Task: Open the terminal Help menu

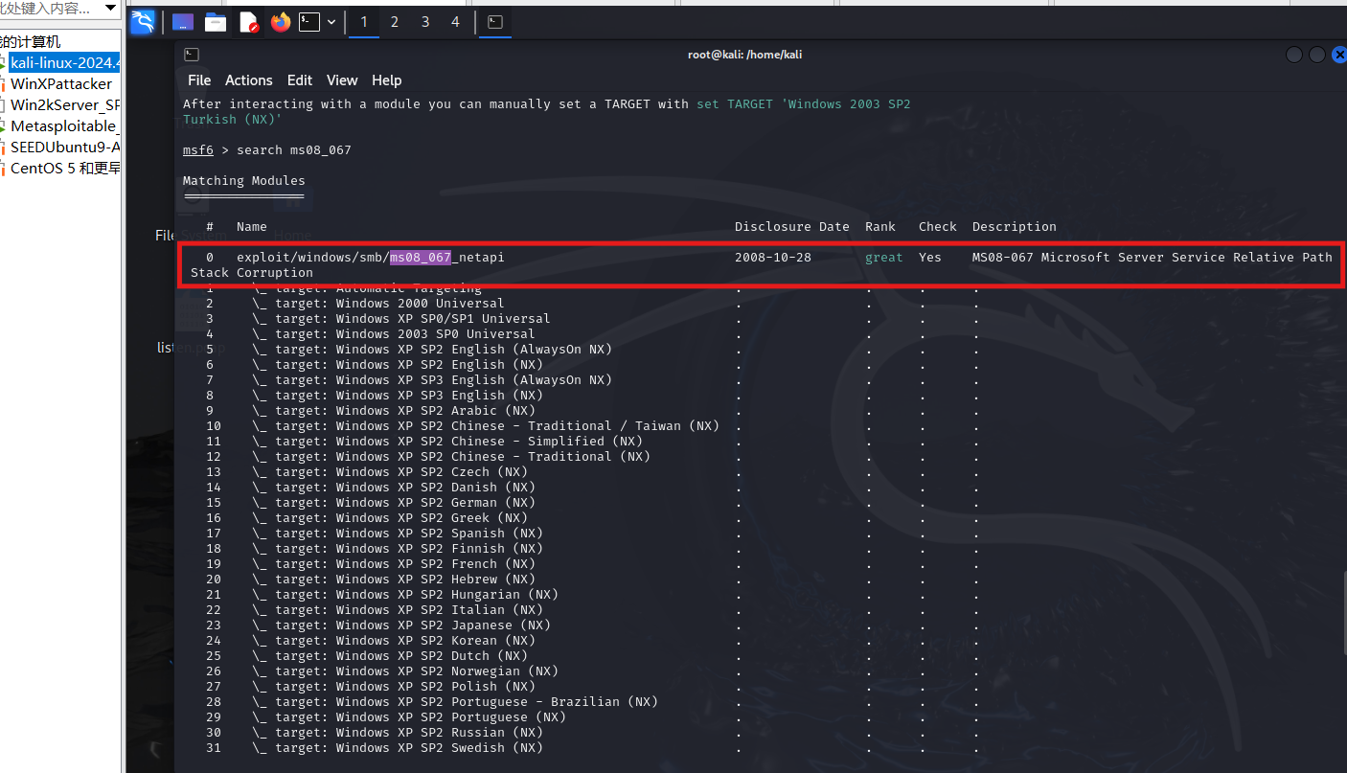Action: tap(387, 80)
